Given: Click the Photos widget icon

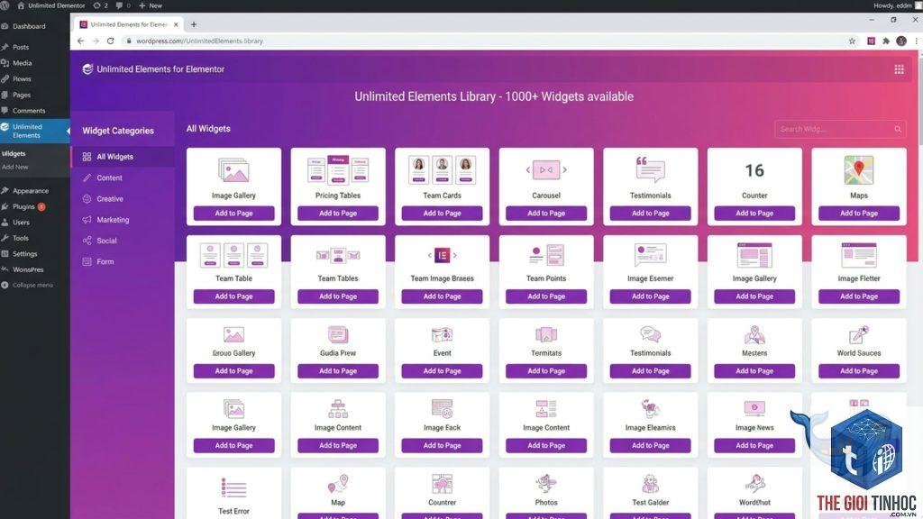Looking at the screenshot, I should pyautogui.click(x=546, y=484).
